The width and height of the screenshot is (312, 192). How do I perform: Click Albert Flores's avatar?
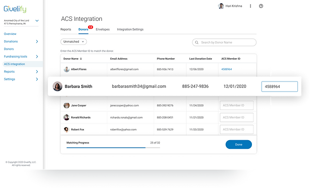pyautogui.click(x=66, y=69)
